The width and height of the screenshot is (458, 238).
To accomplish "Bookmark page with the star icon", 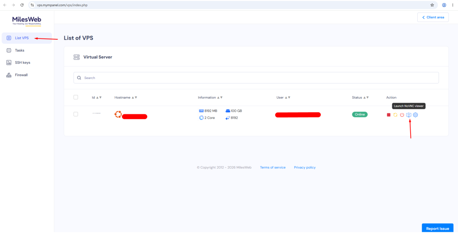I will 432,5.
